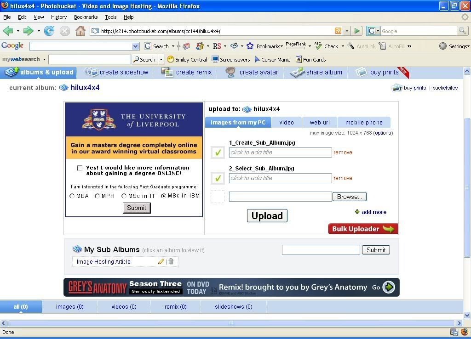Click the new sub album name input field

321,250
